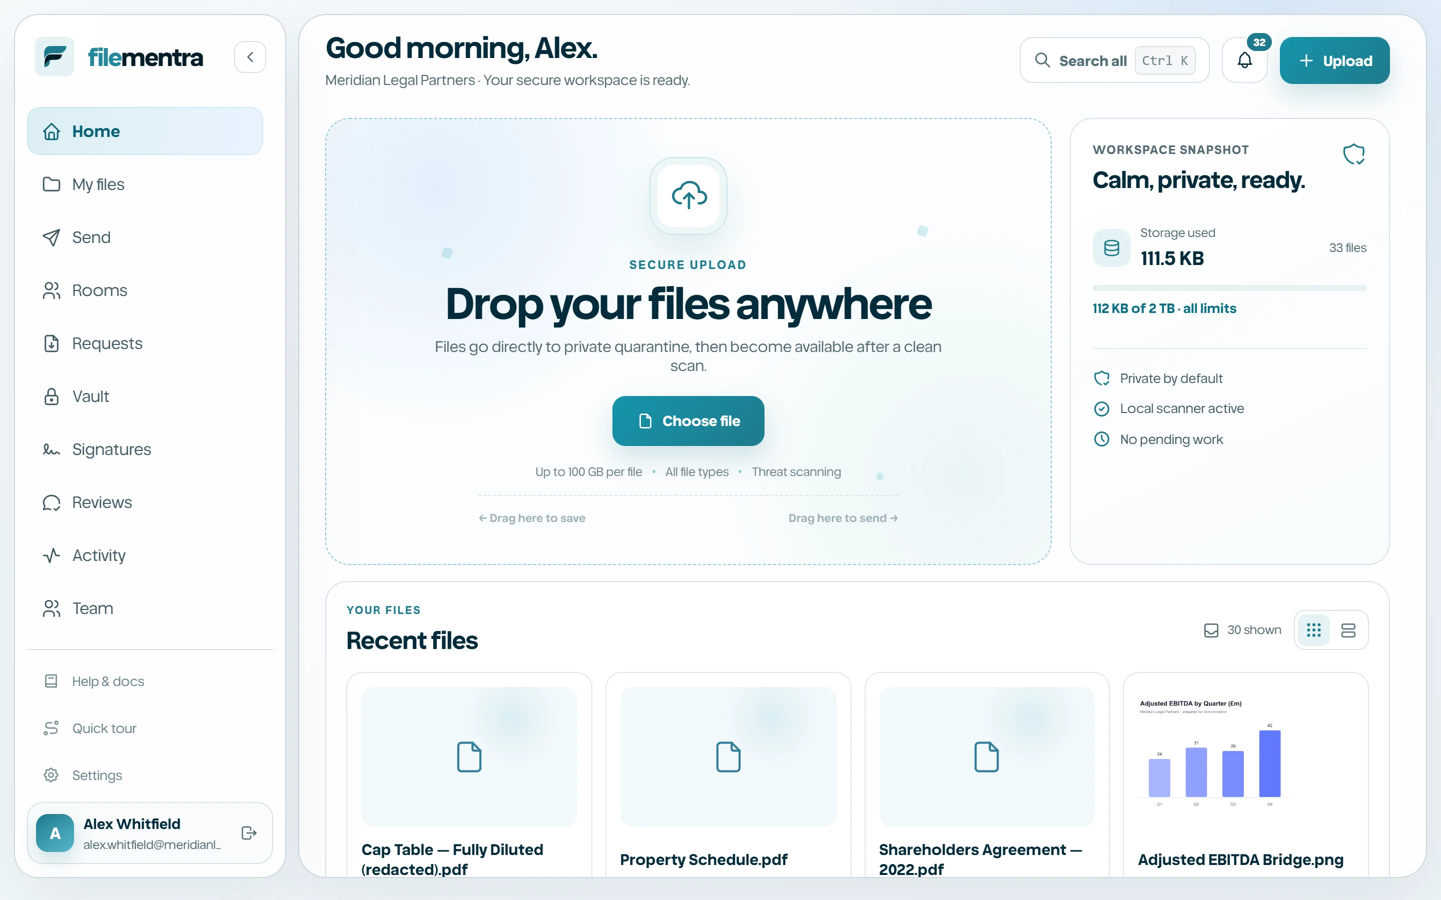The width and height of the screenshot is (1441, 900).
Task: Click the Requests icon in the sidebar
Action: tap(51, 343)
